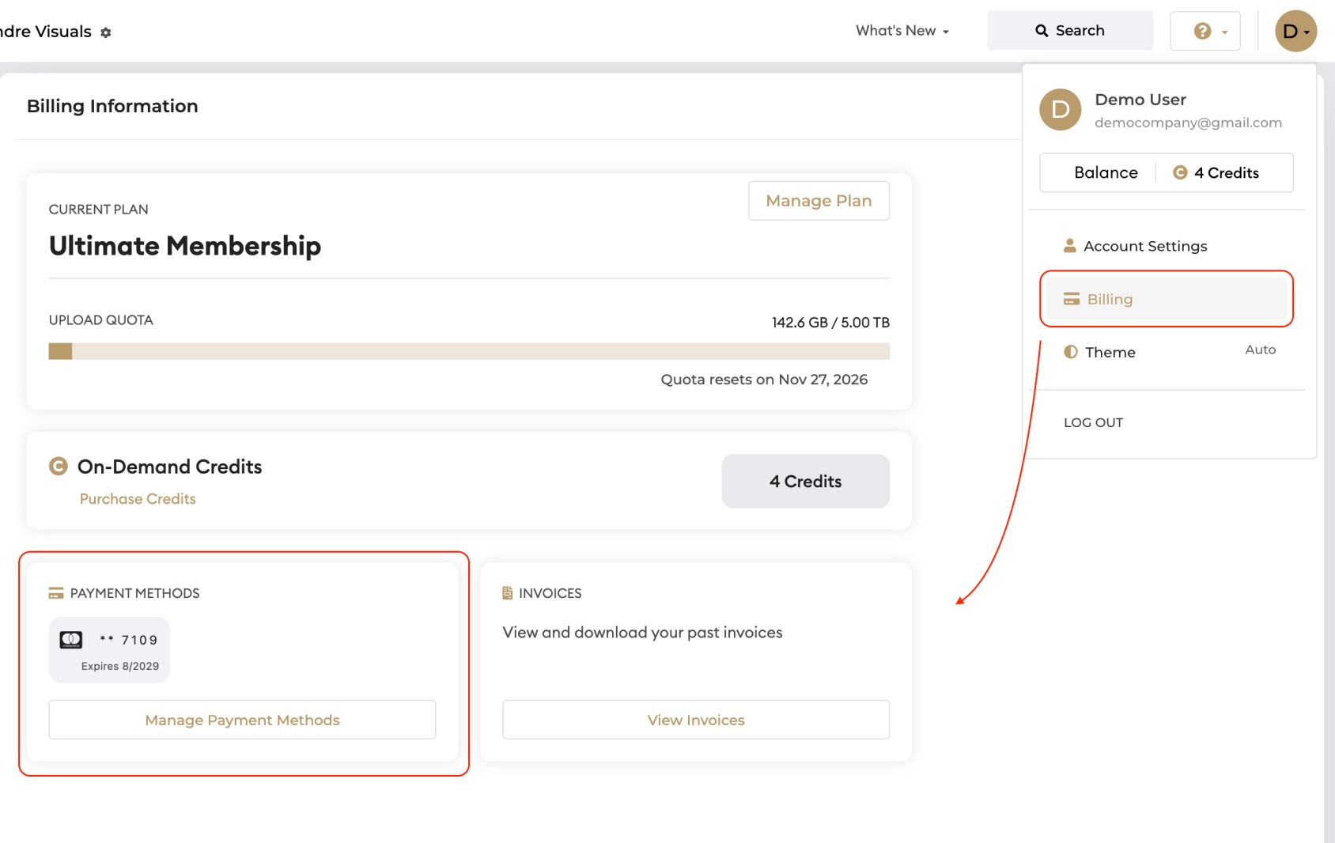Click the Demo User avatar in dropdown

click(x=1060, y=110)
